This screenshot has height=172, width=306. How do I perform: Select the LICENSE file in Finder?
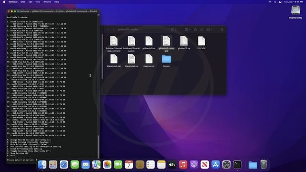(201, 43)
